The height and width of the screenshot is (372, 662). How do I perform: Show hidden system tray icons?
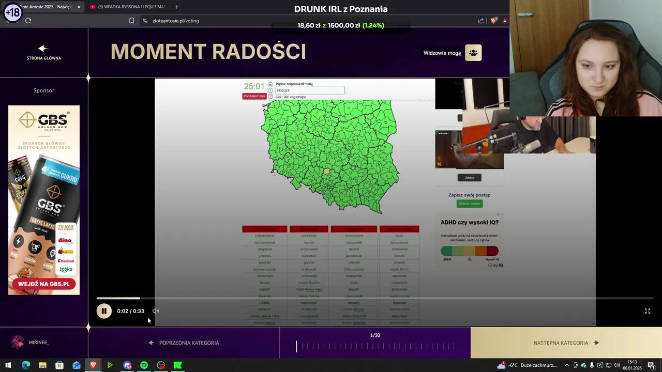(x=566, y=365)
